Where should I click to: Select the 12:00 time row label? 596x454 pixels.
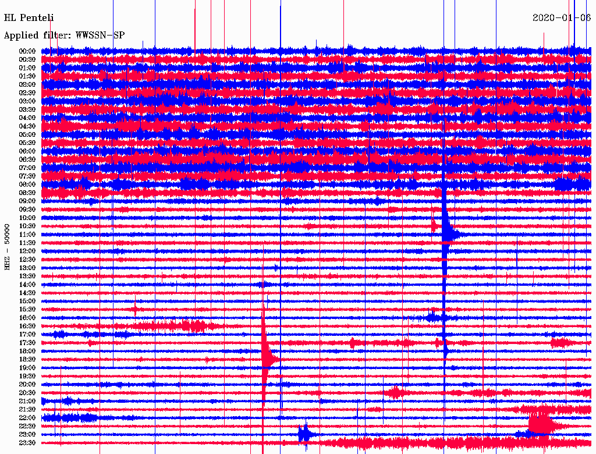(27, 251)
